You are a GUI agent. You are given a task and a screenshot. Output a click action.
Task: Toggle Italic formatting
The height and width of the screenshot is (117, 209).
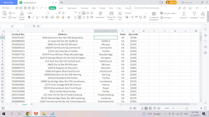(33, 17)
